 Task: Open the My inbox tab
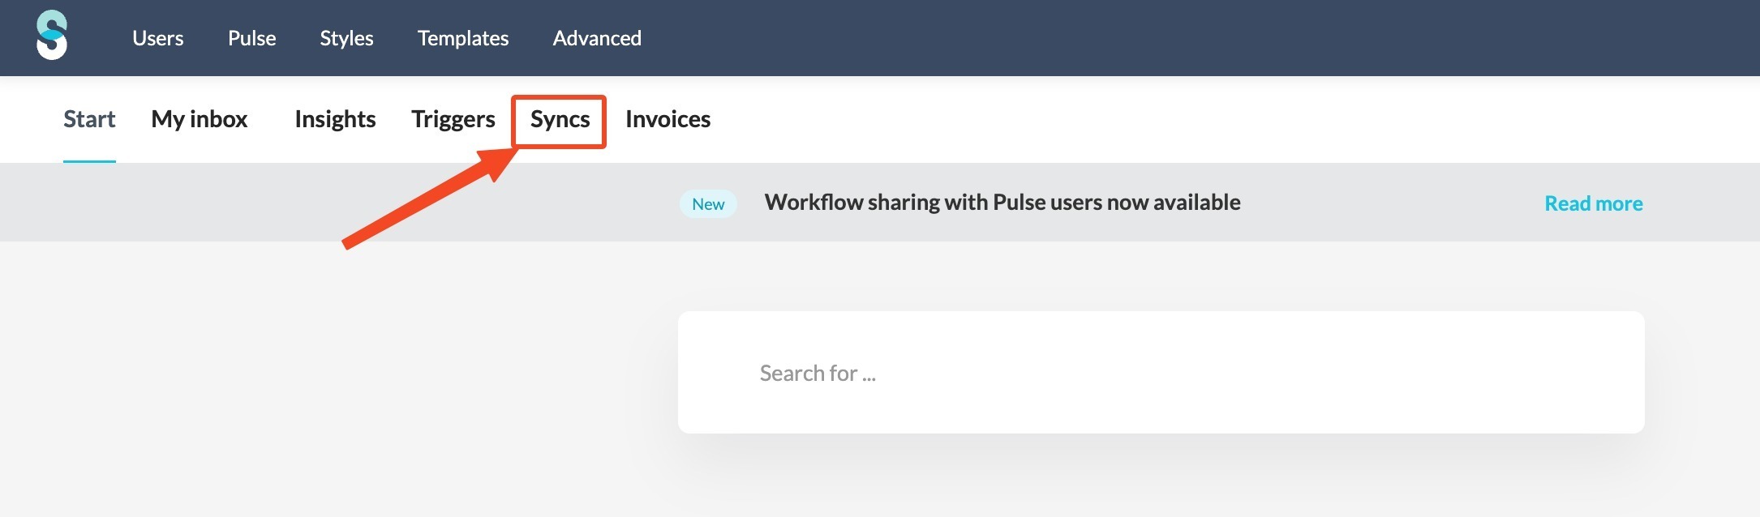click(x=200, y=119)
